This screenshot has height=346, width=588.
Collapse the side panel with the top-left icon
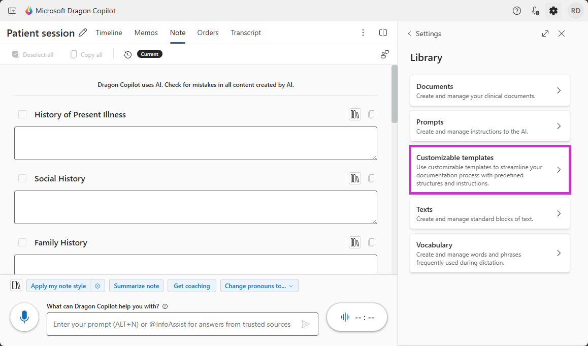click(12, 10)
